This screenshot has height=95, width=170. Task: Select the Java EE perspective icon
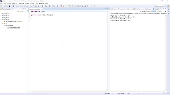[168, 6]
